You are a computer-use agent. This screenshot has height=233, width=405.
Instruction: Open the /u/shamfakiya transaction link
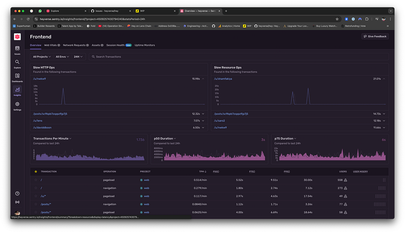tap(223, 79)
